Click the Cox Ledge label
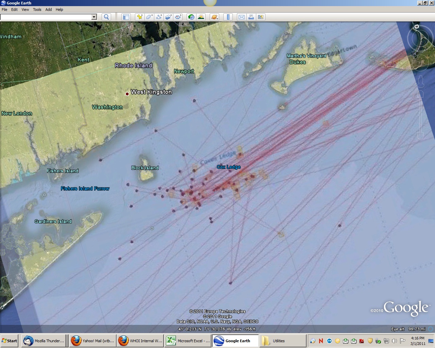Viewport: 435px width, 348px height. click(229, 167)
